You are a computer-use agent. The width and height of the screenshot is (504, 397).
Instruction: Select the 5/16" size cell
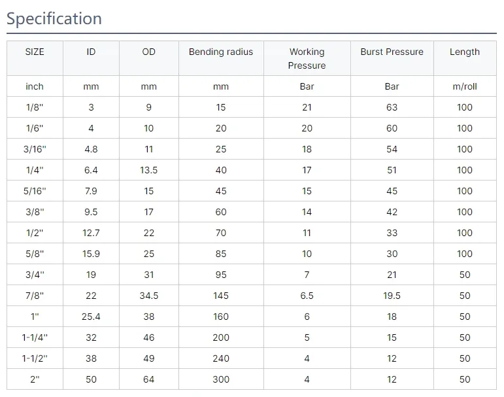pos(35,191)
